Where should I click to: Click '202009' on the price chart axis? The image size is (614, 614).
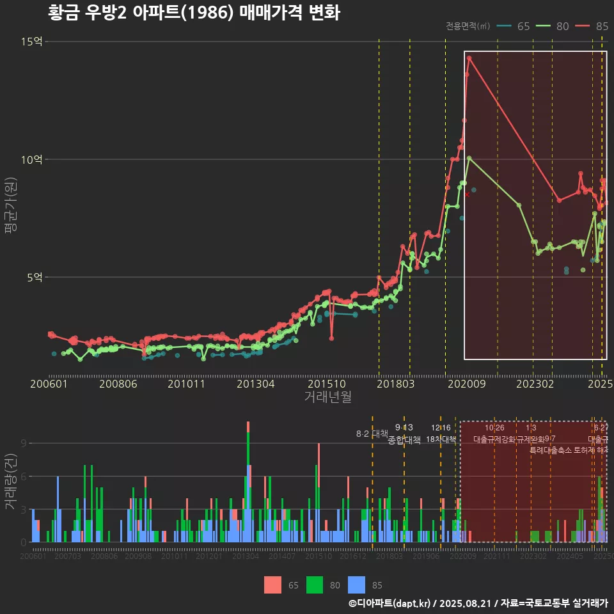pos(467,384)
